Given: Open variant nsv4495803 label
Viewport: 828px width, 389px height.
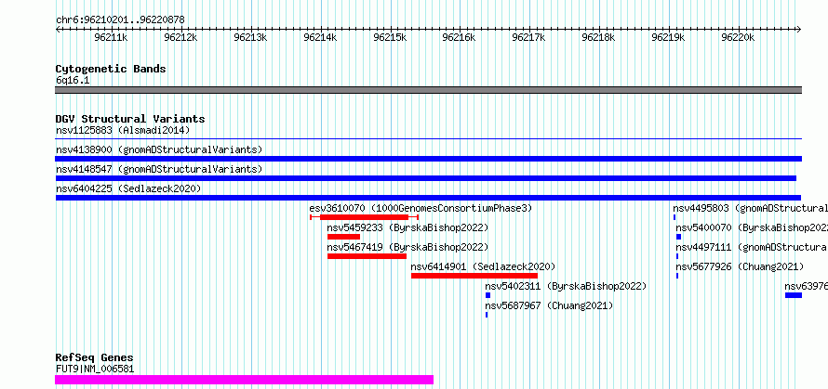Looking at the screenshot, I should [x=751, y=208].
